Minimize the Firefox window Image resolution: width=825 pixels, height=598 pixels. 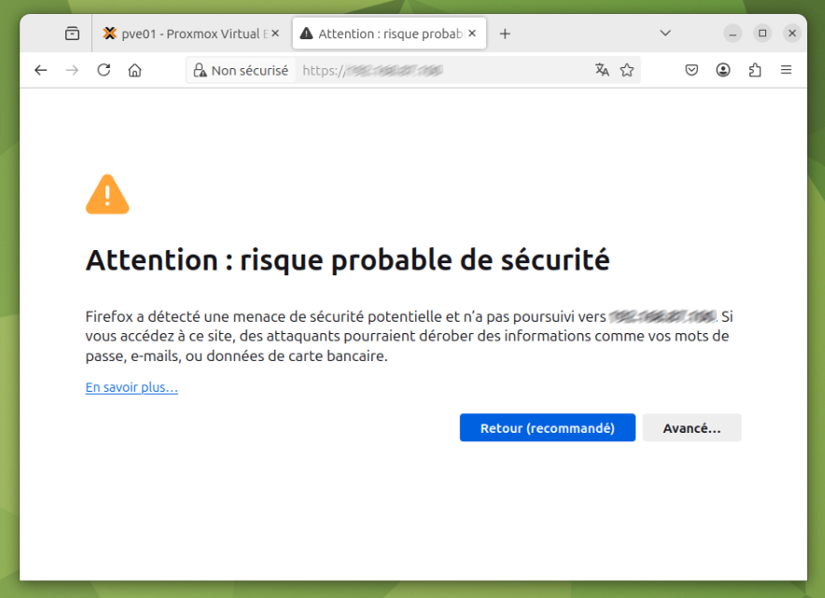click(x=733, y=34)
